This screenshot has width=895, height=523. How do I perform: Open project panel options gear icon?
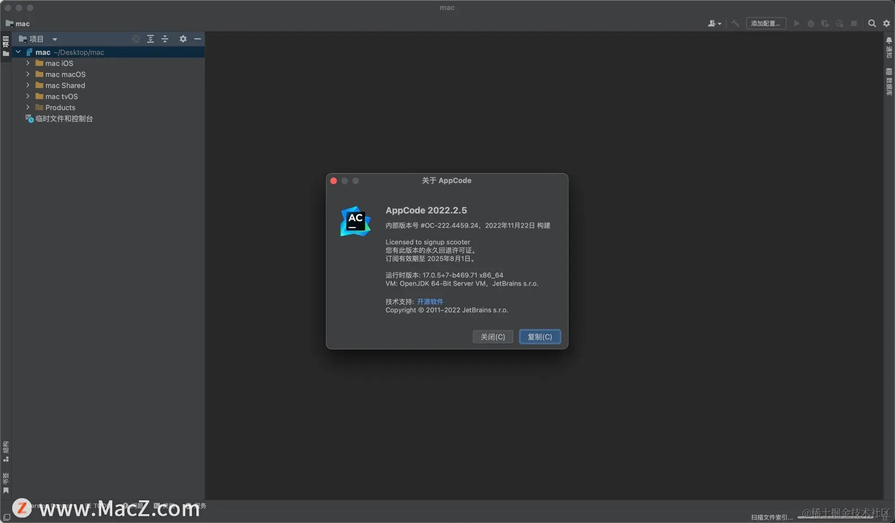[x=183, y=39]
